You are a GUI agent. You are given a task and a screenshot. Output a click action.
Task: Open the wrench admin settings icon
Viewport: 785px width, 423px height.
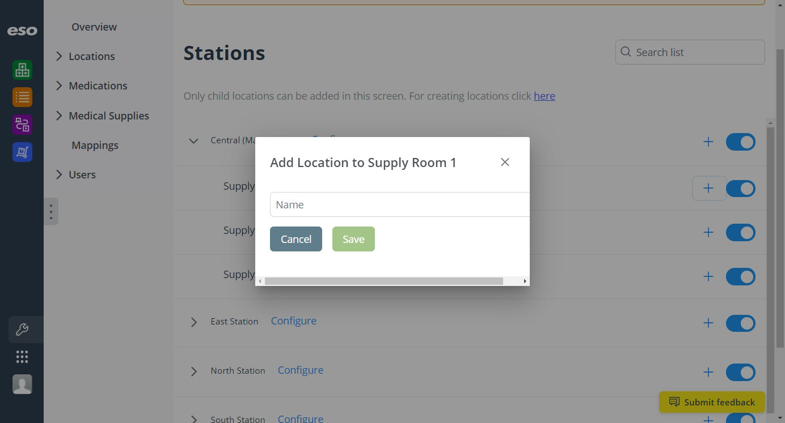coord(22,330)
